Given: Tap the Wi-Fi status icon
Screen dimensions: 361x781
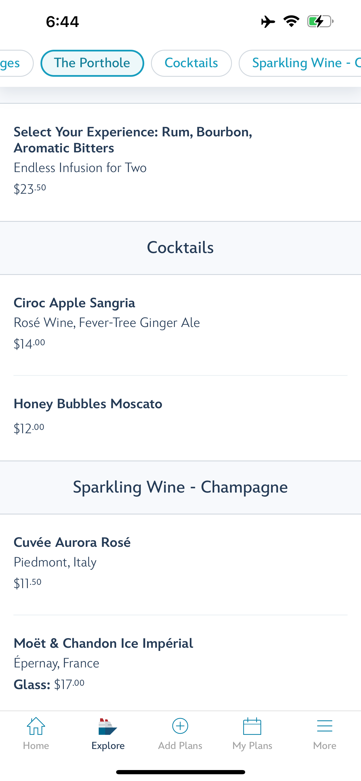Looking at the screenshot, I should click(x=291, y=21).
